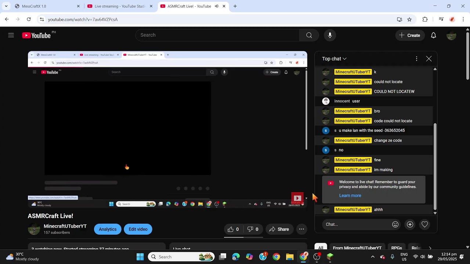
Task: Open the Chrome extensions puzzle icon
Action: pyautogui.click(x=425, y=19)
